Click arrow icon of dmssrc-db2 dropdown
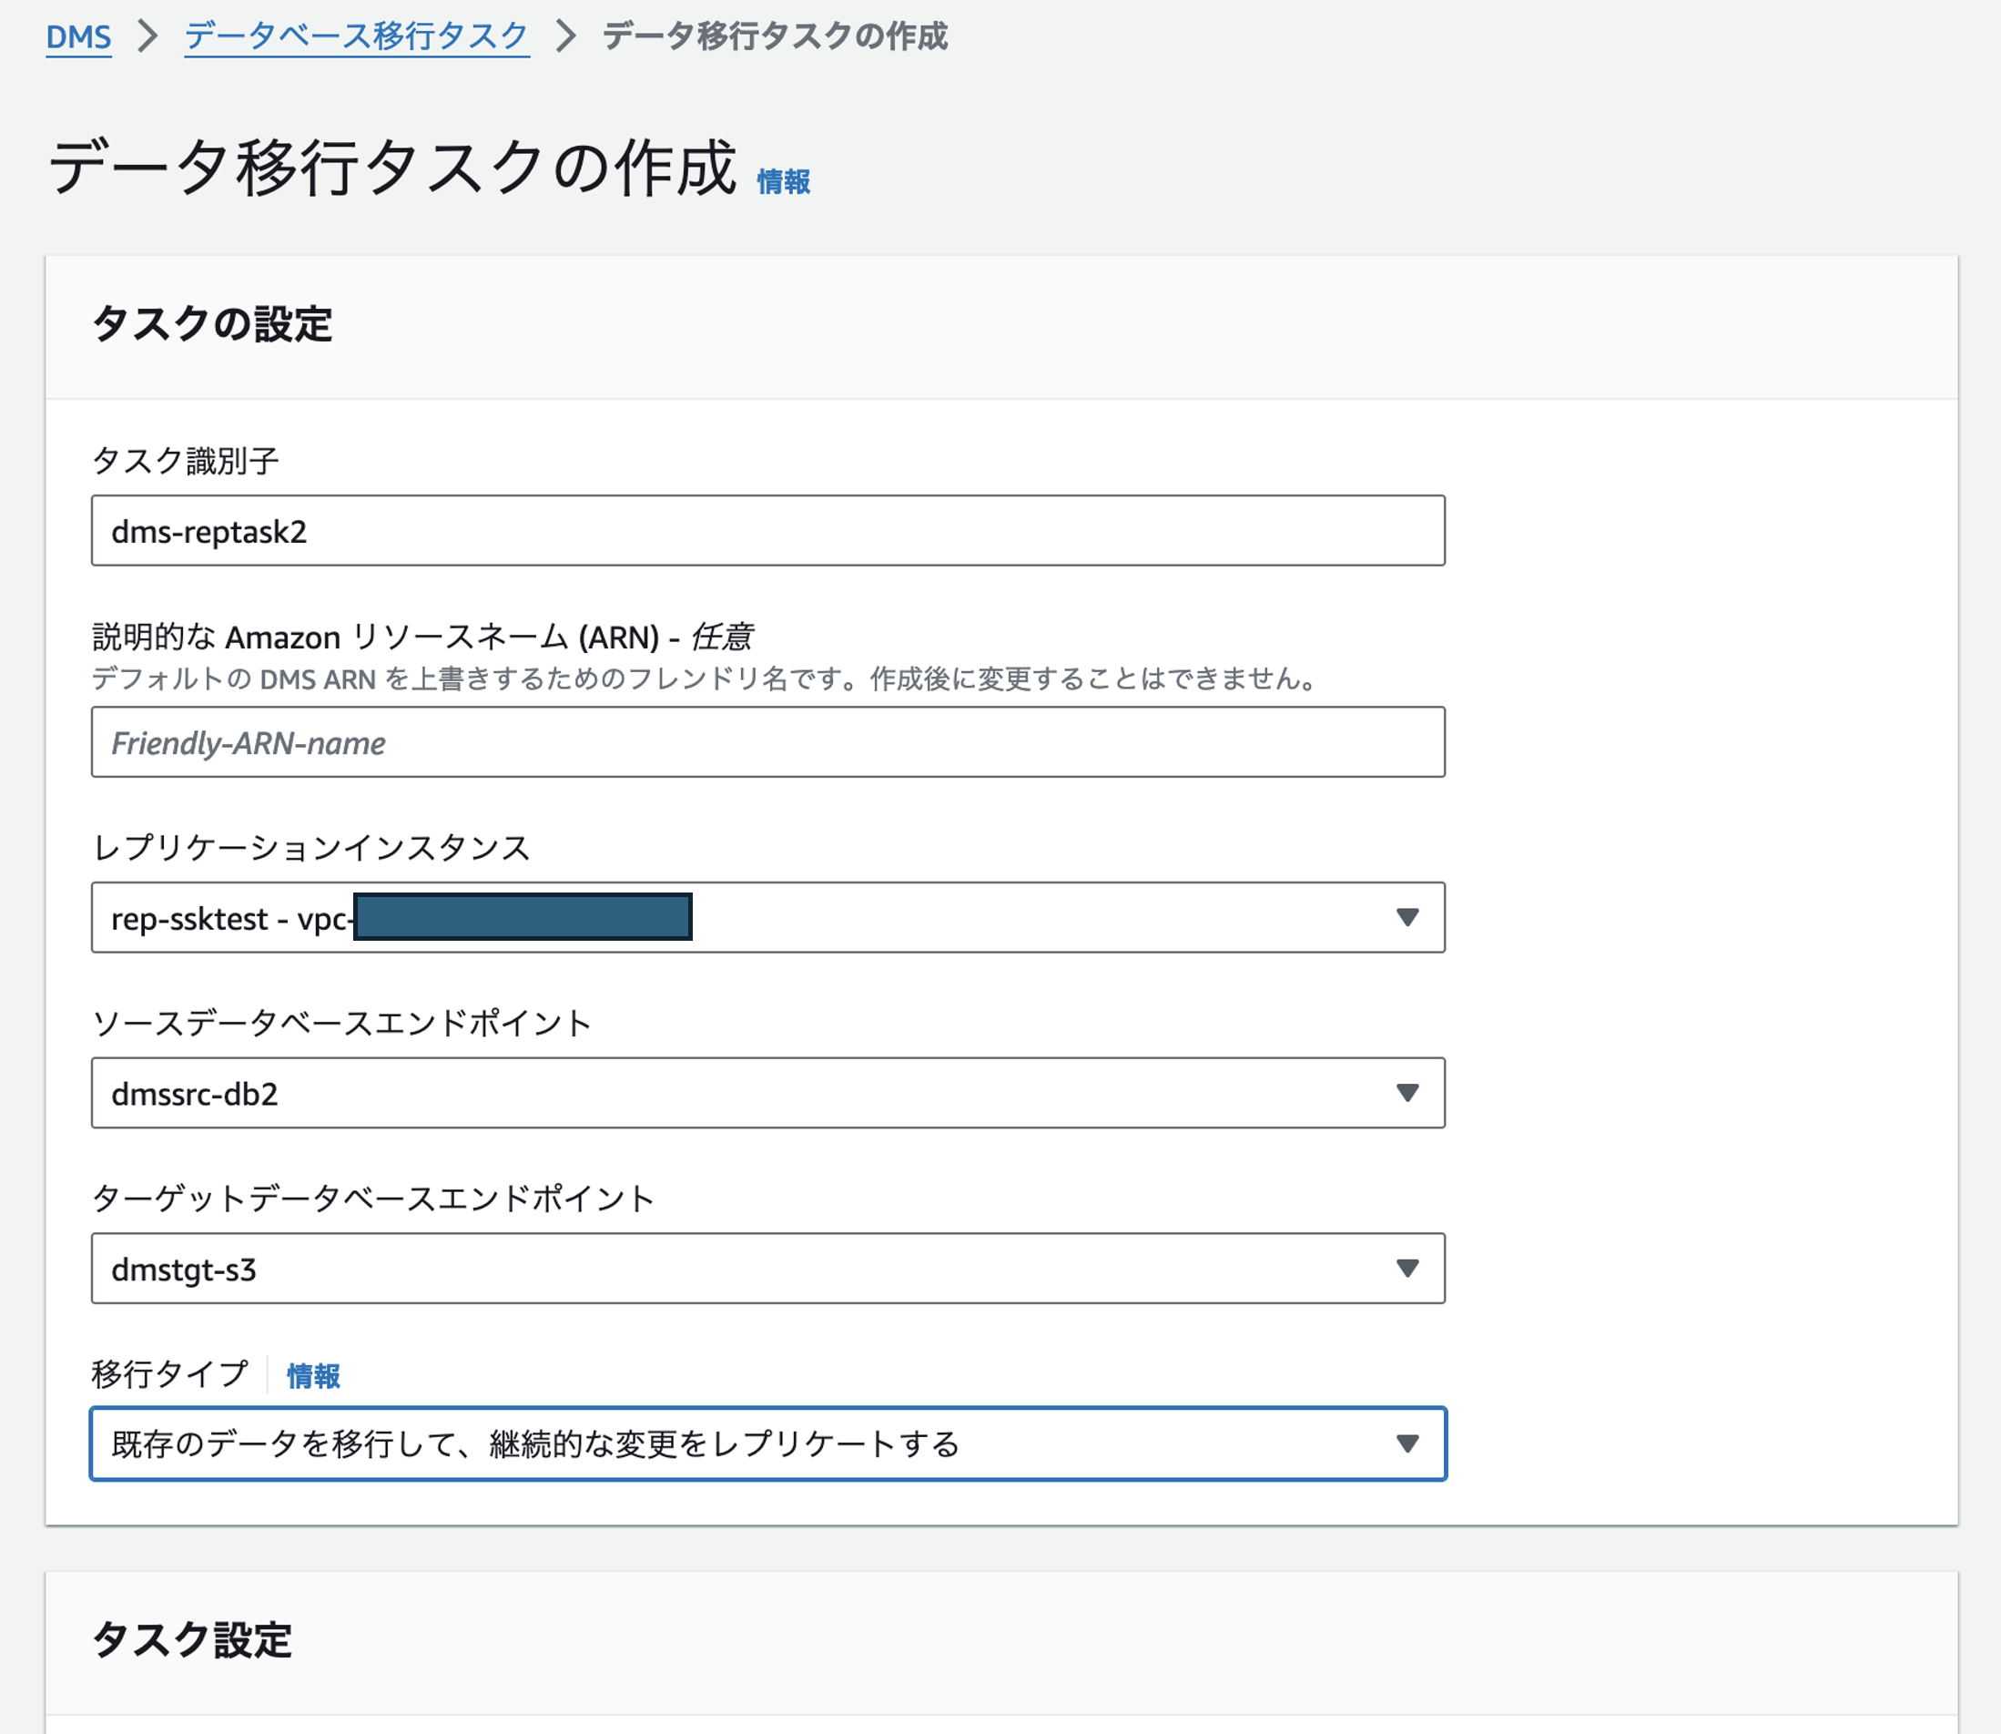The height and width of the screenshot is (1734, 2001). [x=1407, y=1094]
